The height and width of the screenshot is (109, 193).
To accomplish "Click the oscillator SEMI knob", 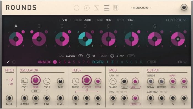I will coord(36,80).
